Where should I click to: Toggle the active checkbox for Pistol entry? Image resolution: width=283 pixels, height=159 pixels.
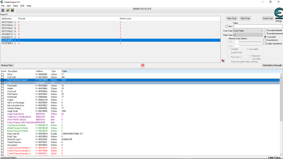[2, 74]
